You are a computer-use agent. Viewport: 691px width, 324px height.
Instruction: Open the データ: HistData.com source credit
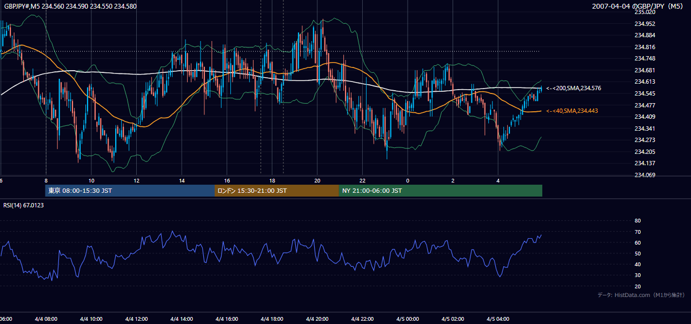coord(641,295)
